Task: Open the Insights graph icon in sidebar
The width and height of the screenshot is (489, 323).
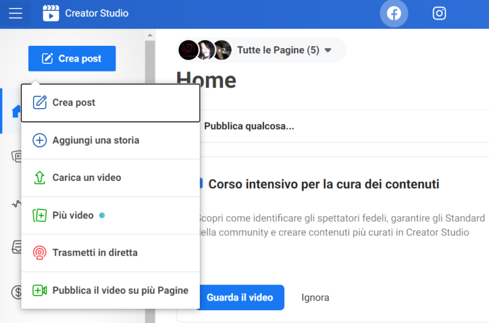Action: click(16, 204)
